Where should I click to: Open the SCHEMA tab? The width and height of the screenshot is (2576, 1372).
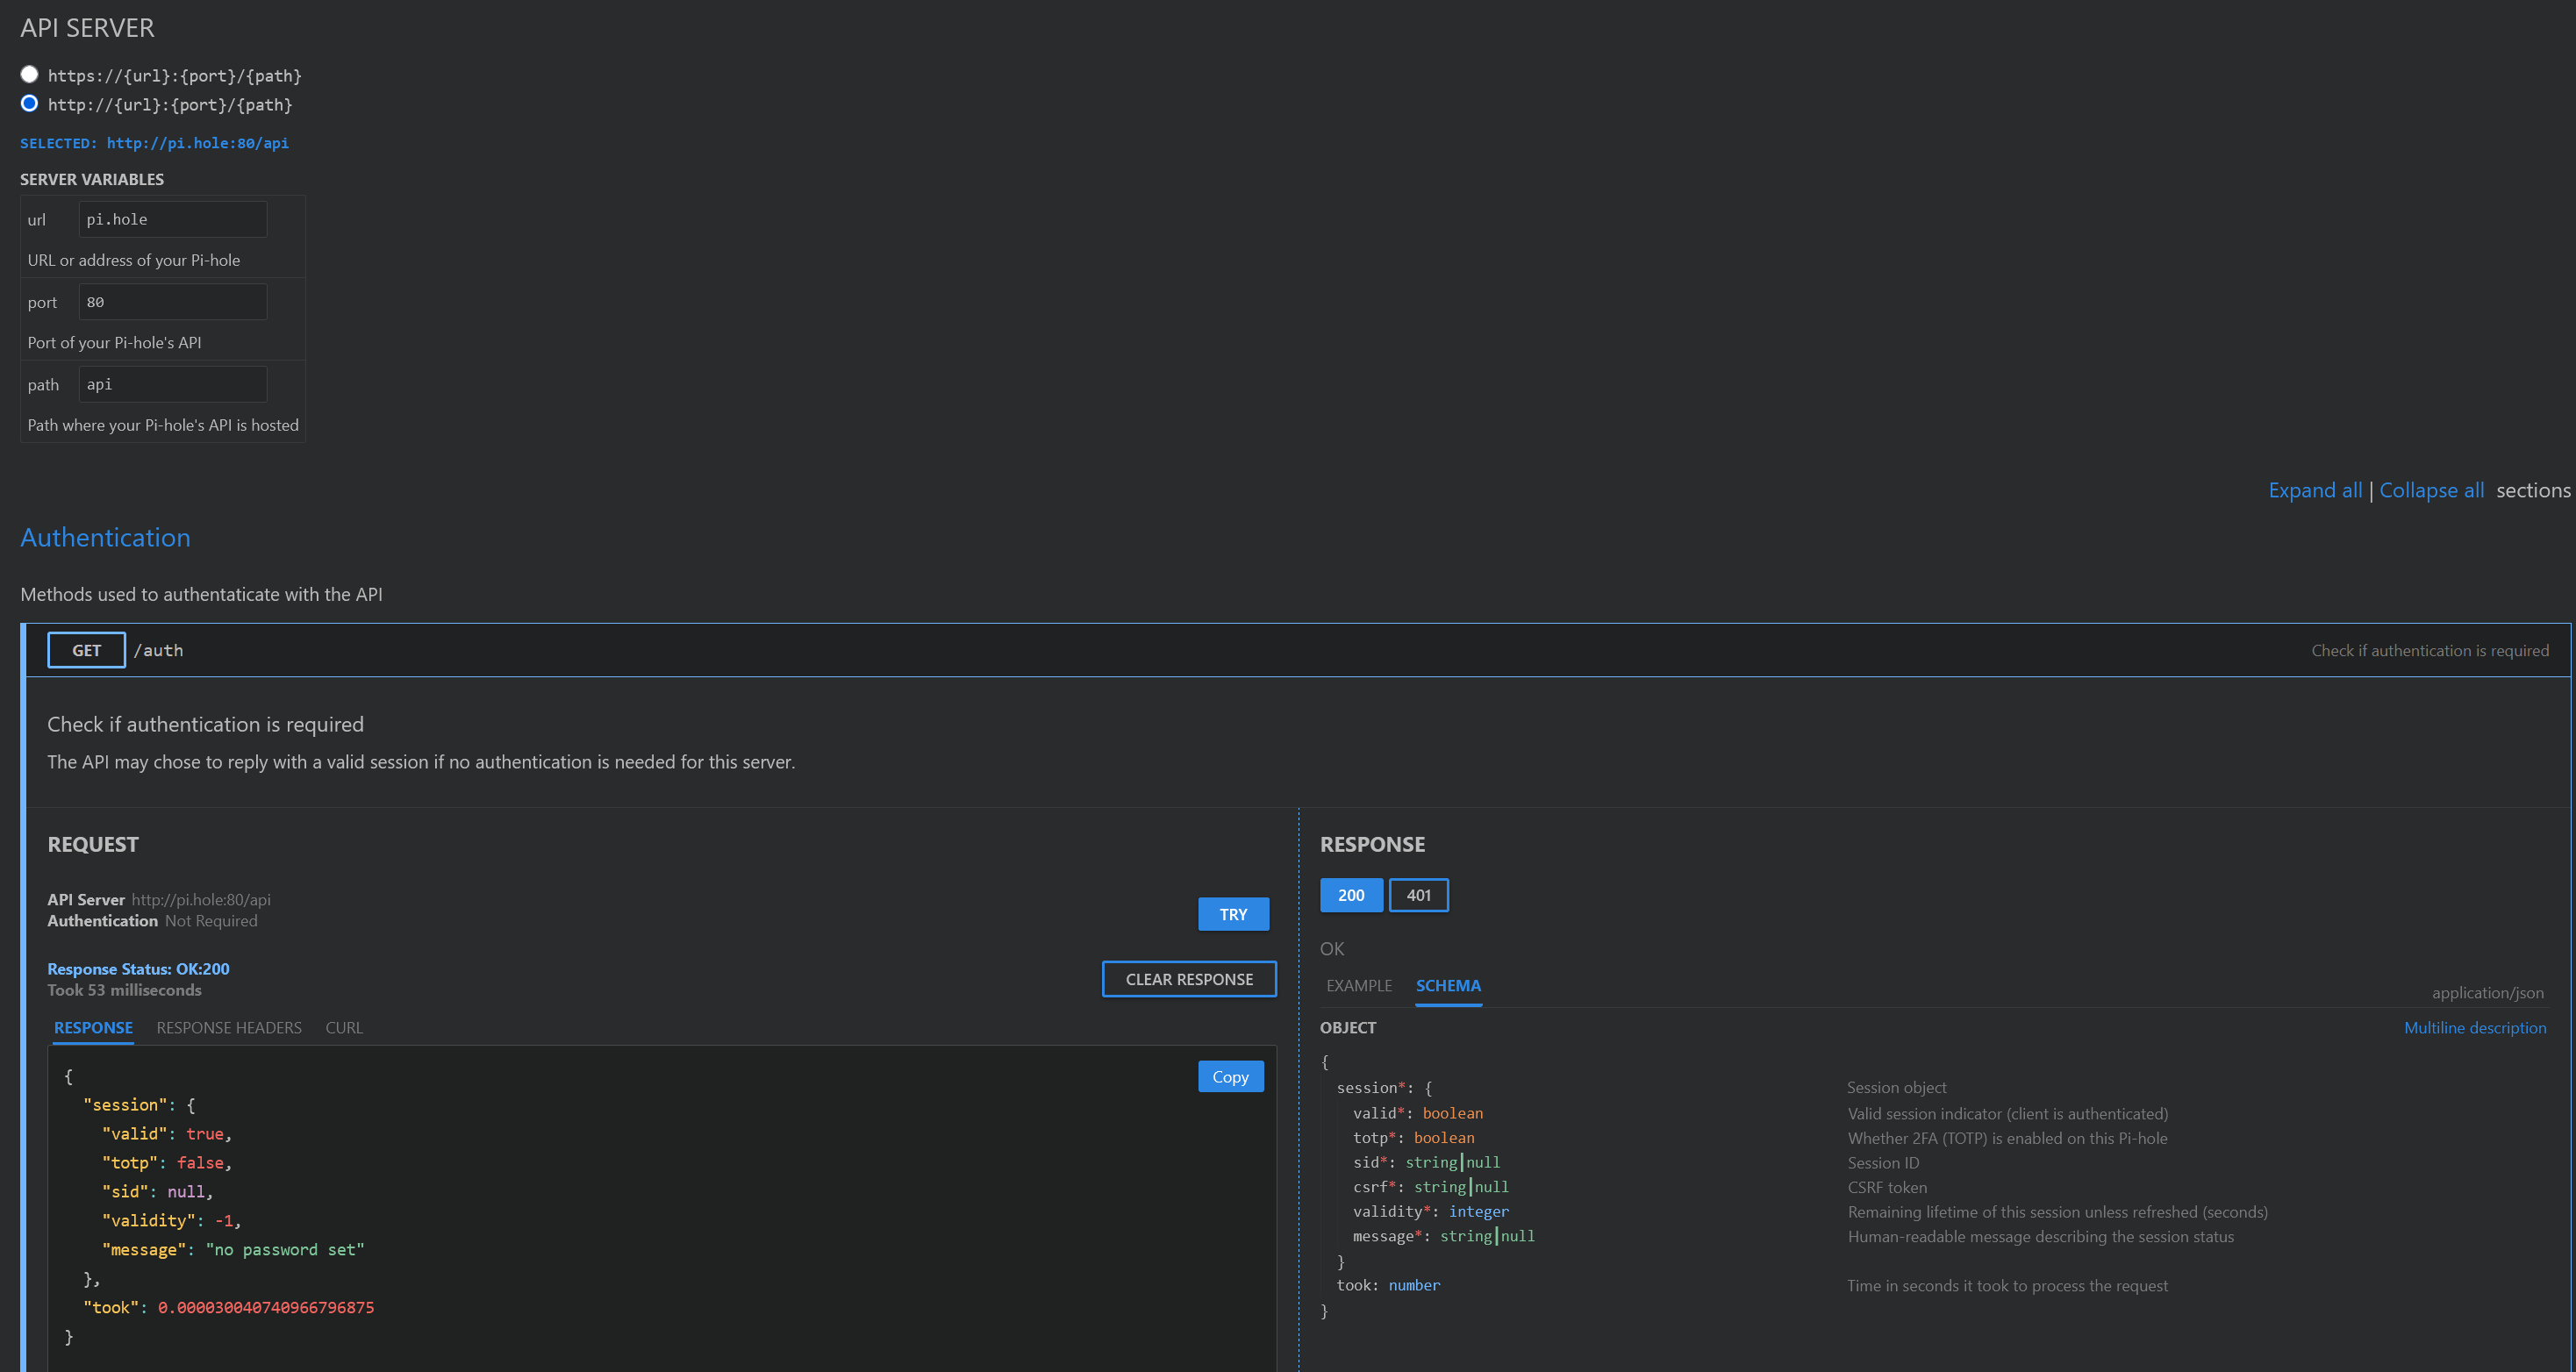click(1447, 986)
